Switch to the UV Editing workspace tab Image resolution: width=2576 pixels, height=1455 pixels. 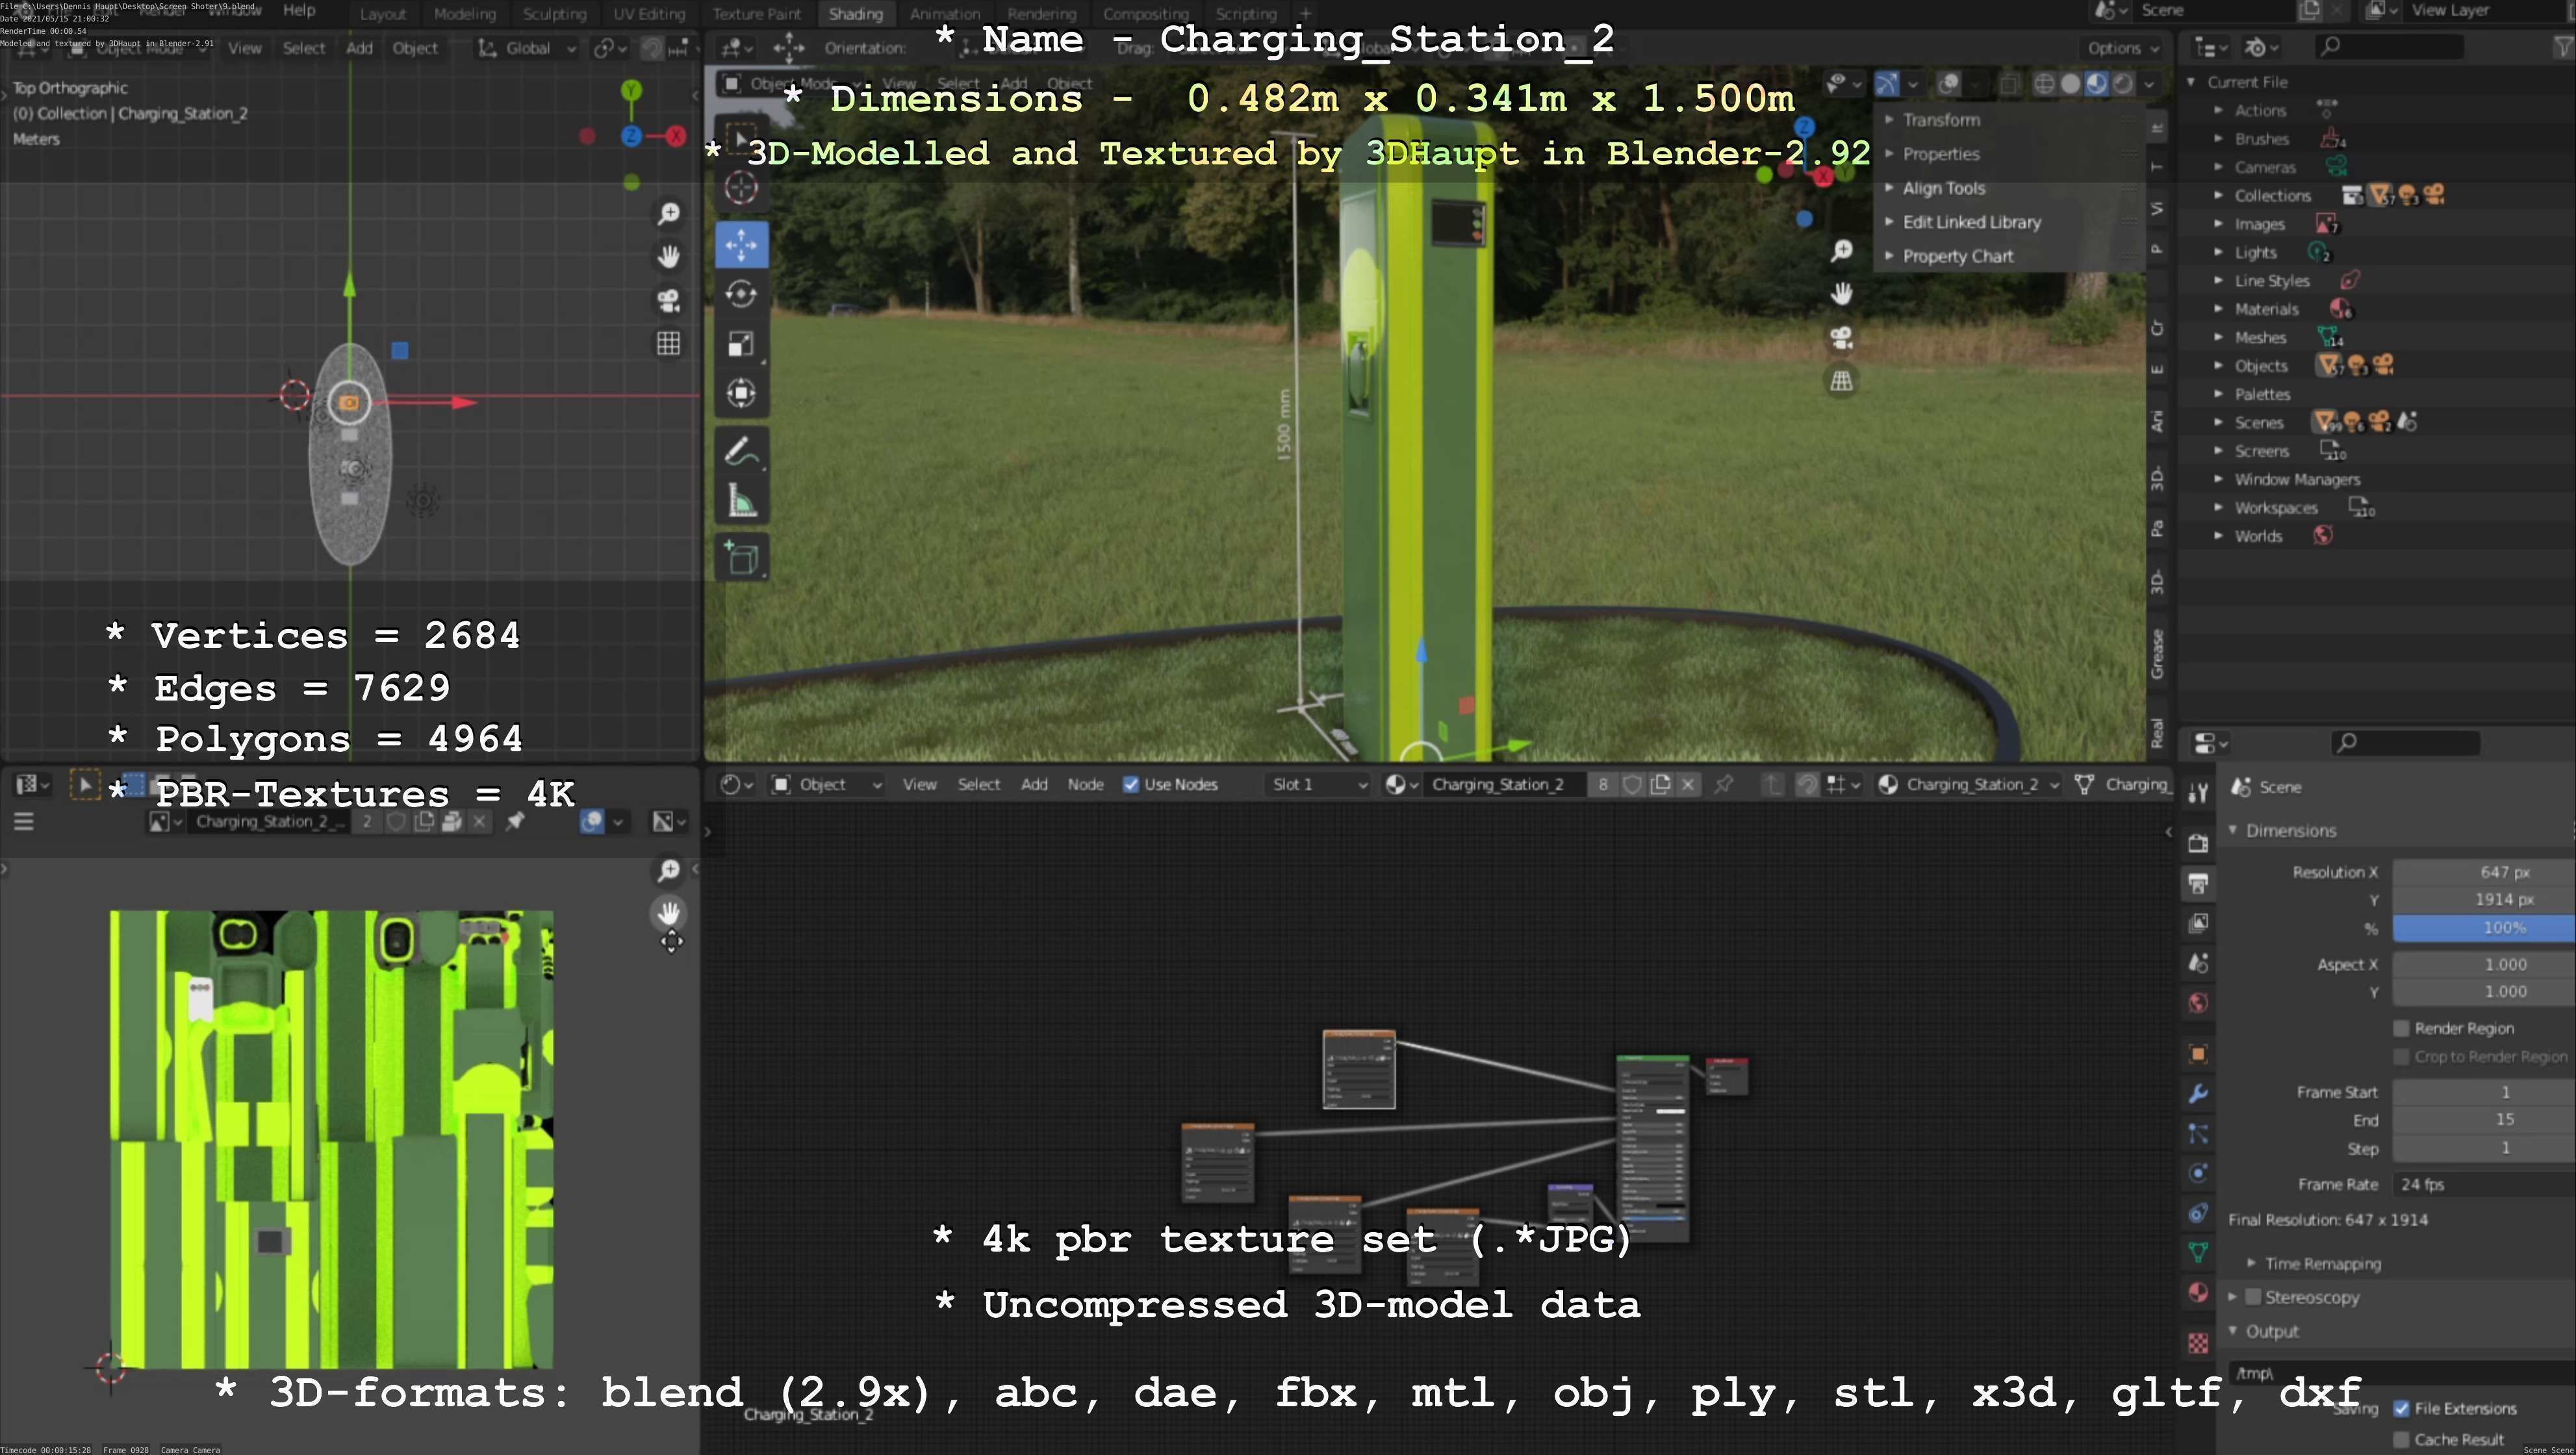(x=649, y=14)
